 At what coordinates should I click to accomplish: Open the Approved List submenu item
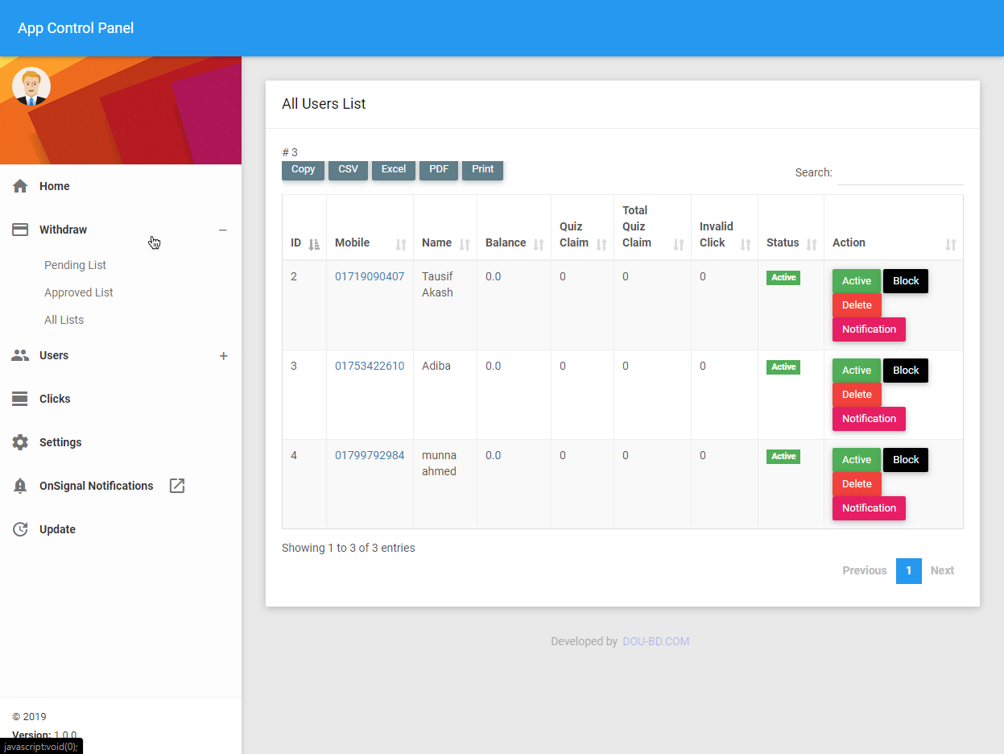pos(78,292)
